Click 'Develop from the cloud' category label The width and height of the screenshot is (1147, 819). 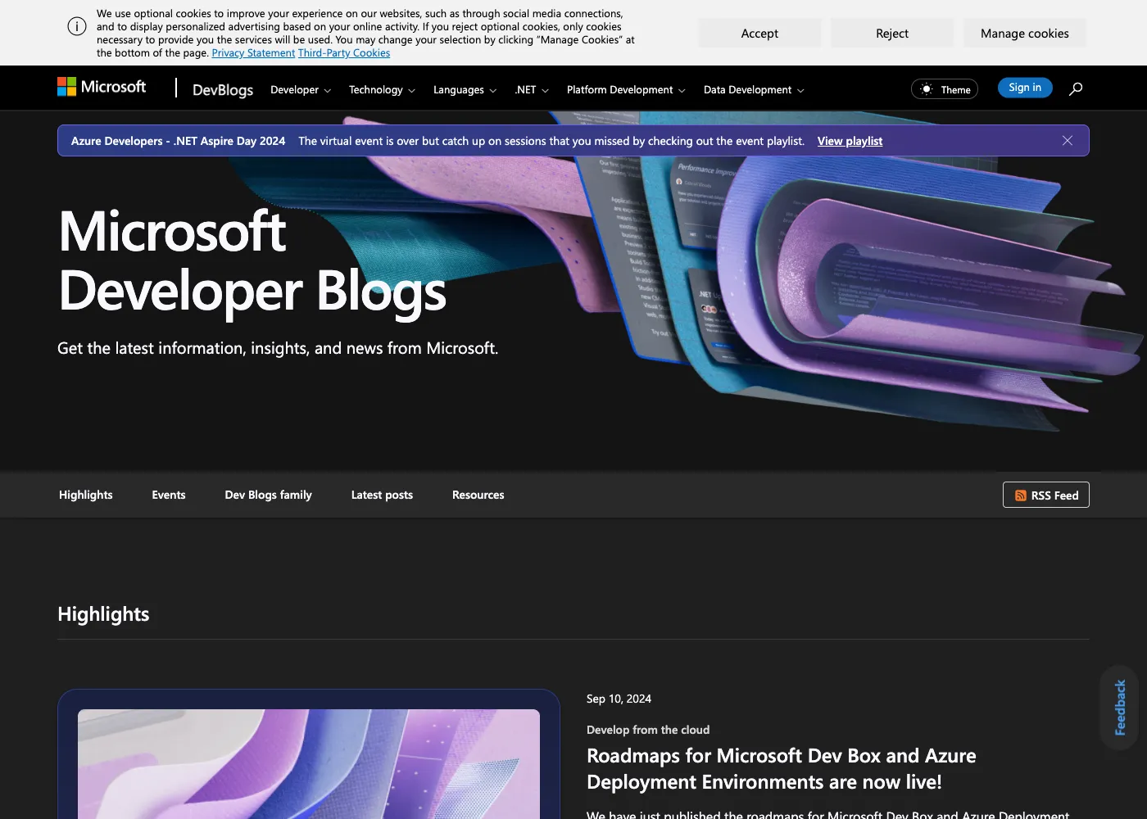648,730
